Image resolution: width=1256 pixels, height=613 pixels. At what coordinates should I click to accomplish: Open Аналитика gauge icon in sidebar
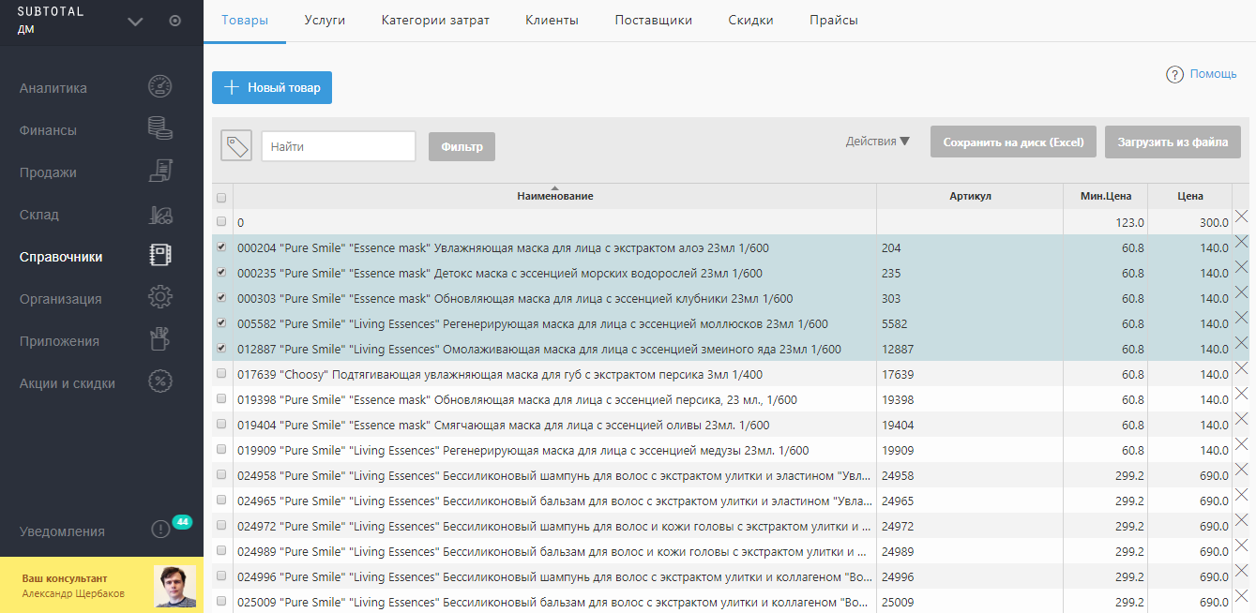tap(160, 87)
